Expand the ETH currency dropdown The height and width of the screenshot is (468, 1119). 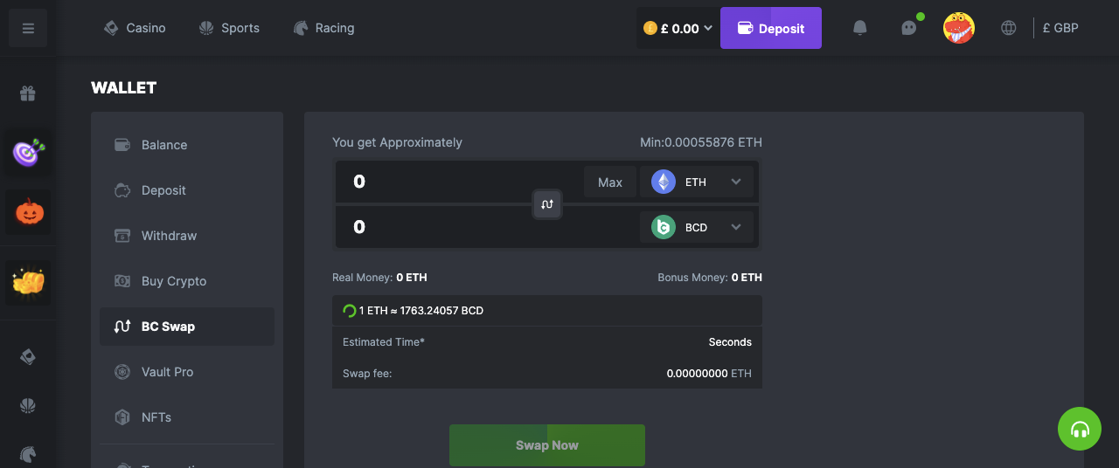pos(697,182)
